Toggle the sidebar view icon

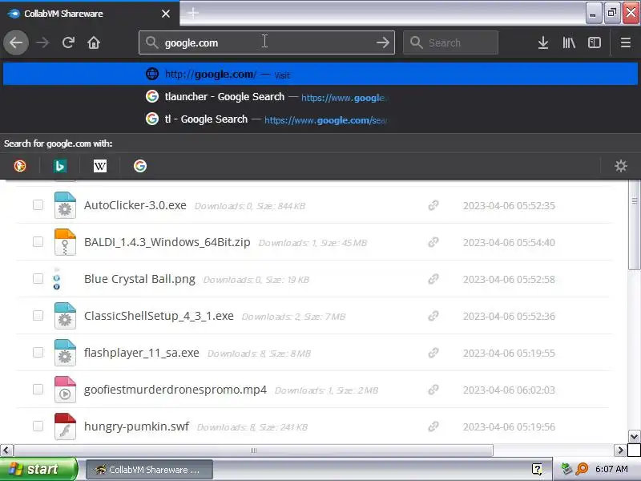[x=595, y=42]
